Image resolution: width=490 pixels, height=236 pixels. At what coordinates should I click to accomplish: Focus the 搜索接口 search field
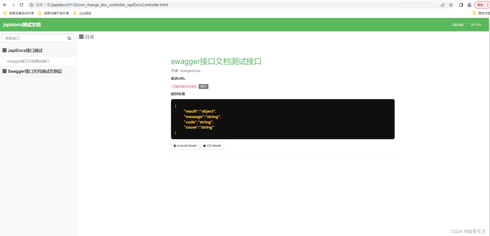click(38, 38)
